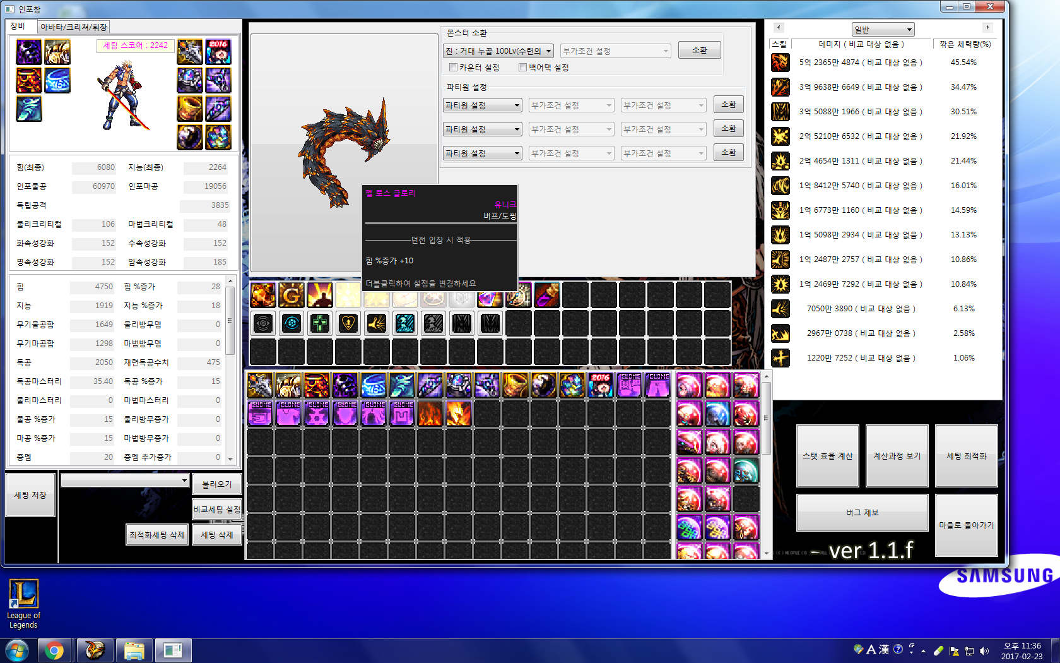Click the skill icon on the 3억 9638만 6649 row

[780, 87]
